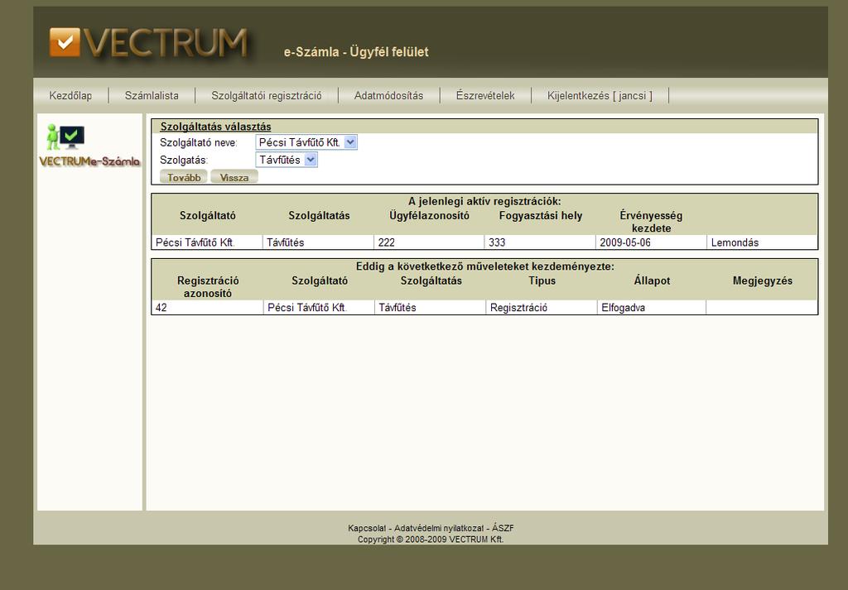Click Pécsi Távfűtő Kft. in operations table

319,308
